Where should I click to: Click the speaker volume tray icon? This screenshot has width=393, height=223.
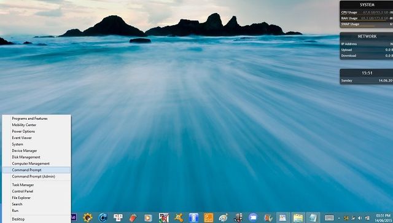[360, 218]
